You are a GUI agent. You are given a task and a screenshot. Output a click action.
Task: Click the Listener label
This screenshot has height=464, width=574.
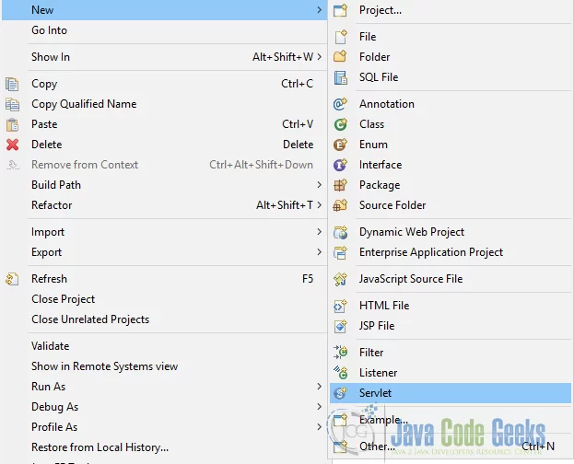coord(378,373)
